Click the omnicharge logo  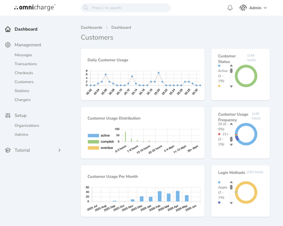tap(34, 8)
